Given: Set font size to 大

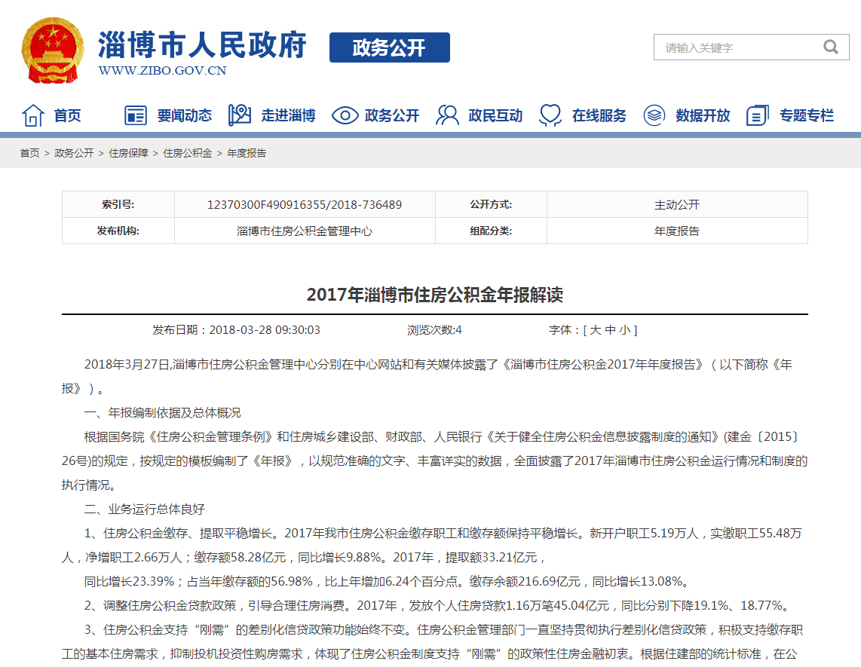Looking at the screenshot, I should coord(595,330).
